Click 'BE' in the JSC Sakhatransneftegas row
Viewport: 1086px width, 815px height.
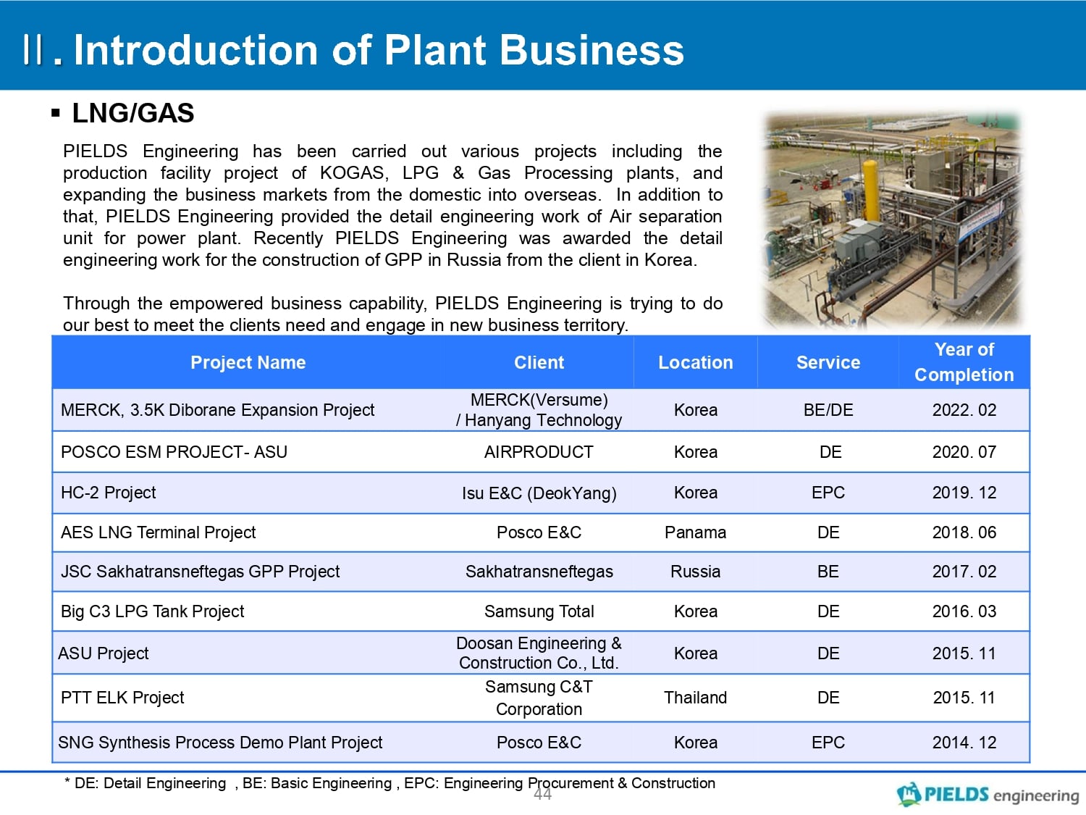(x=828, y=572)
